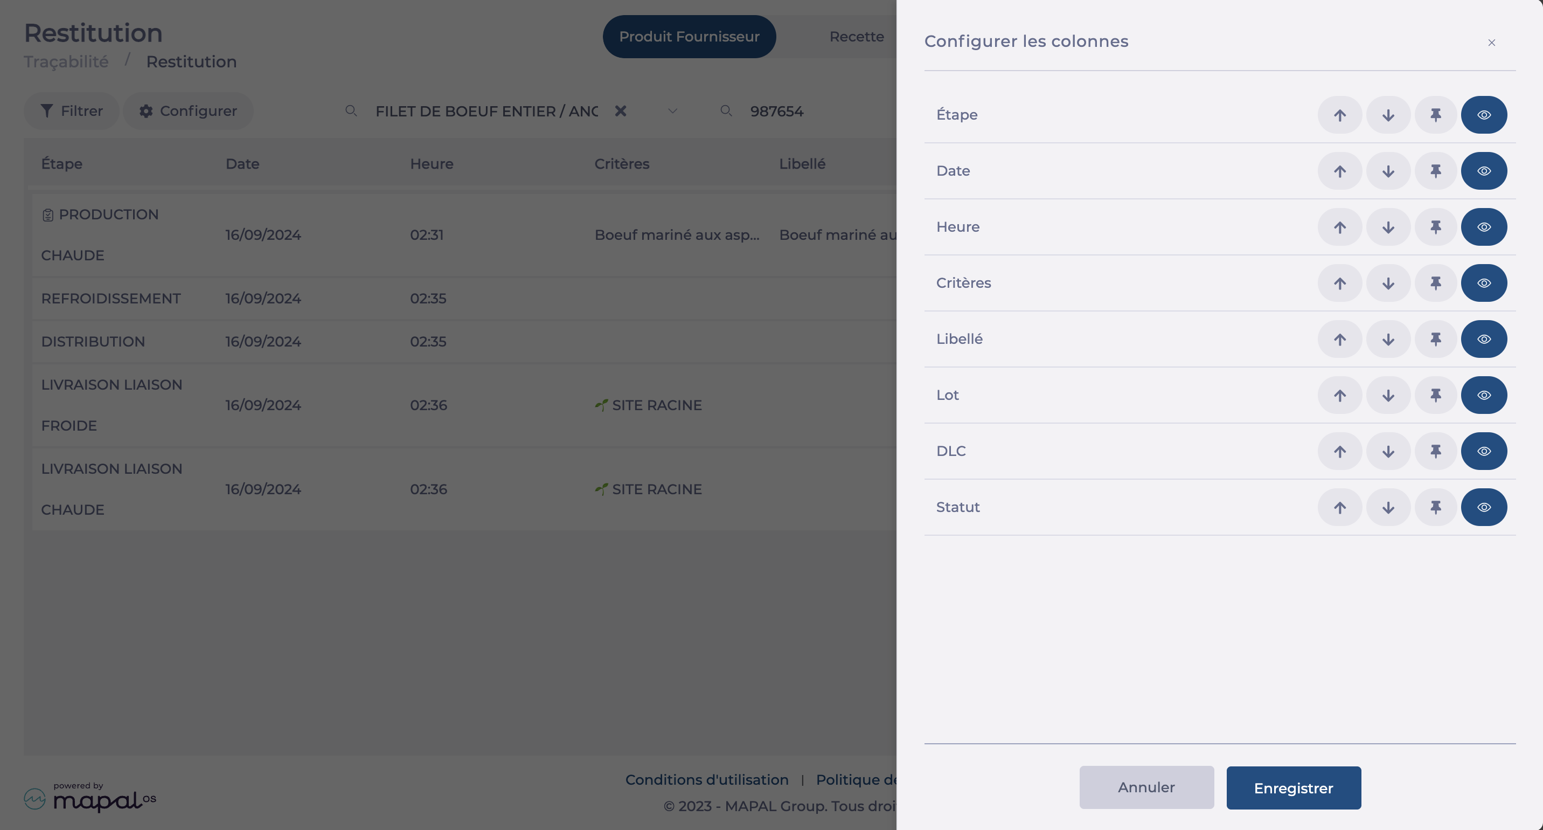1543x830 pixels.
Task: Pin the Heure column
Action: [1436, 227]
